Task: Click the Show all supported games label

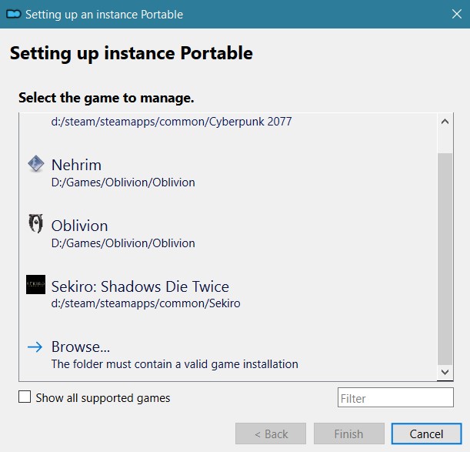Action: [x=103, y=398]
